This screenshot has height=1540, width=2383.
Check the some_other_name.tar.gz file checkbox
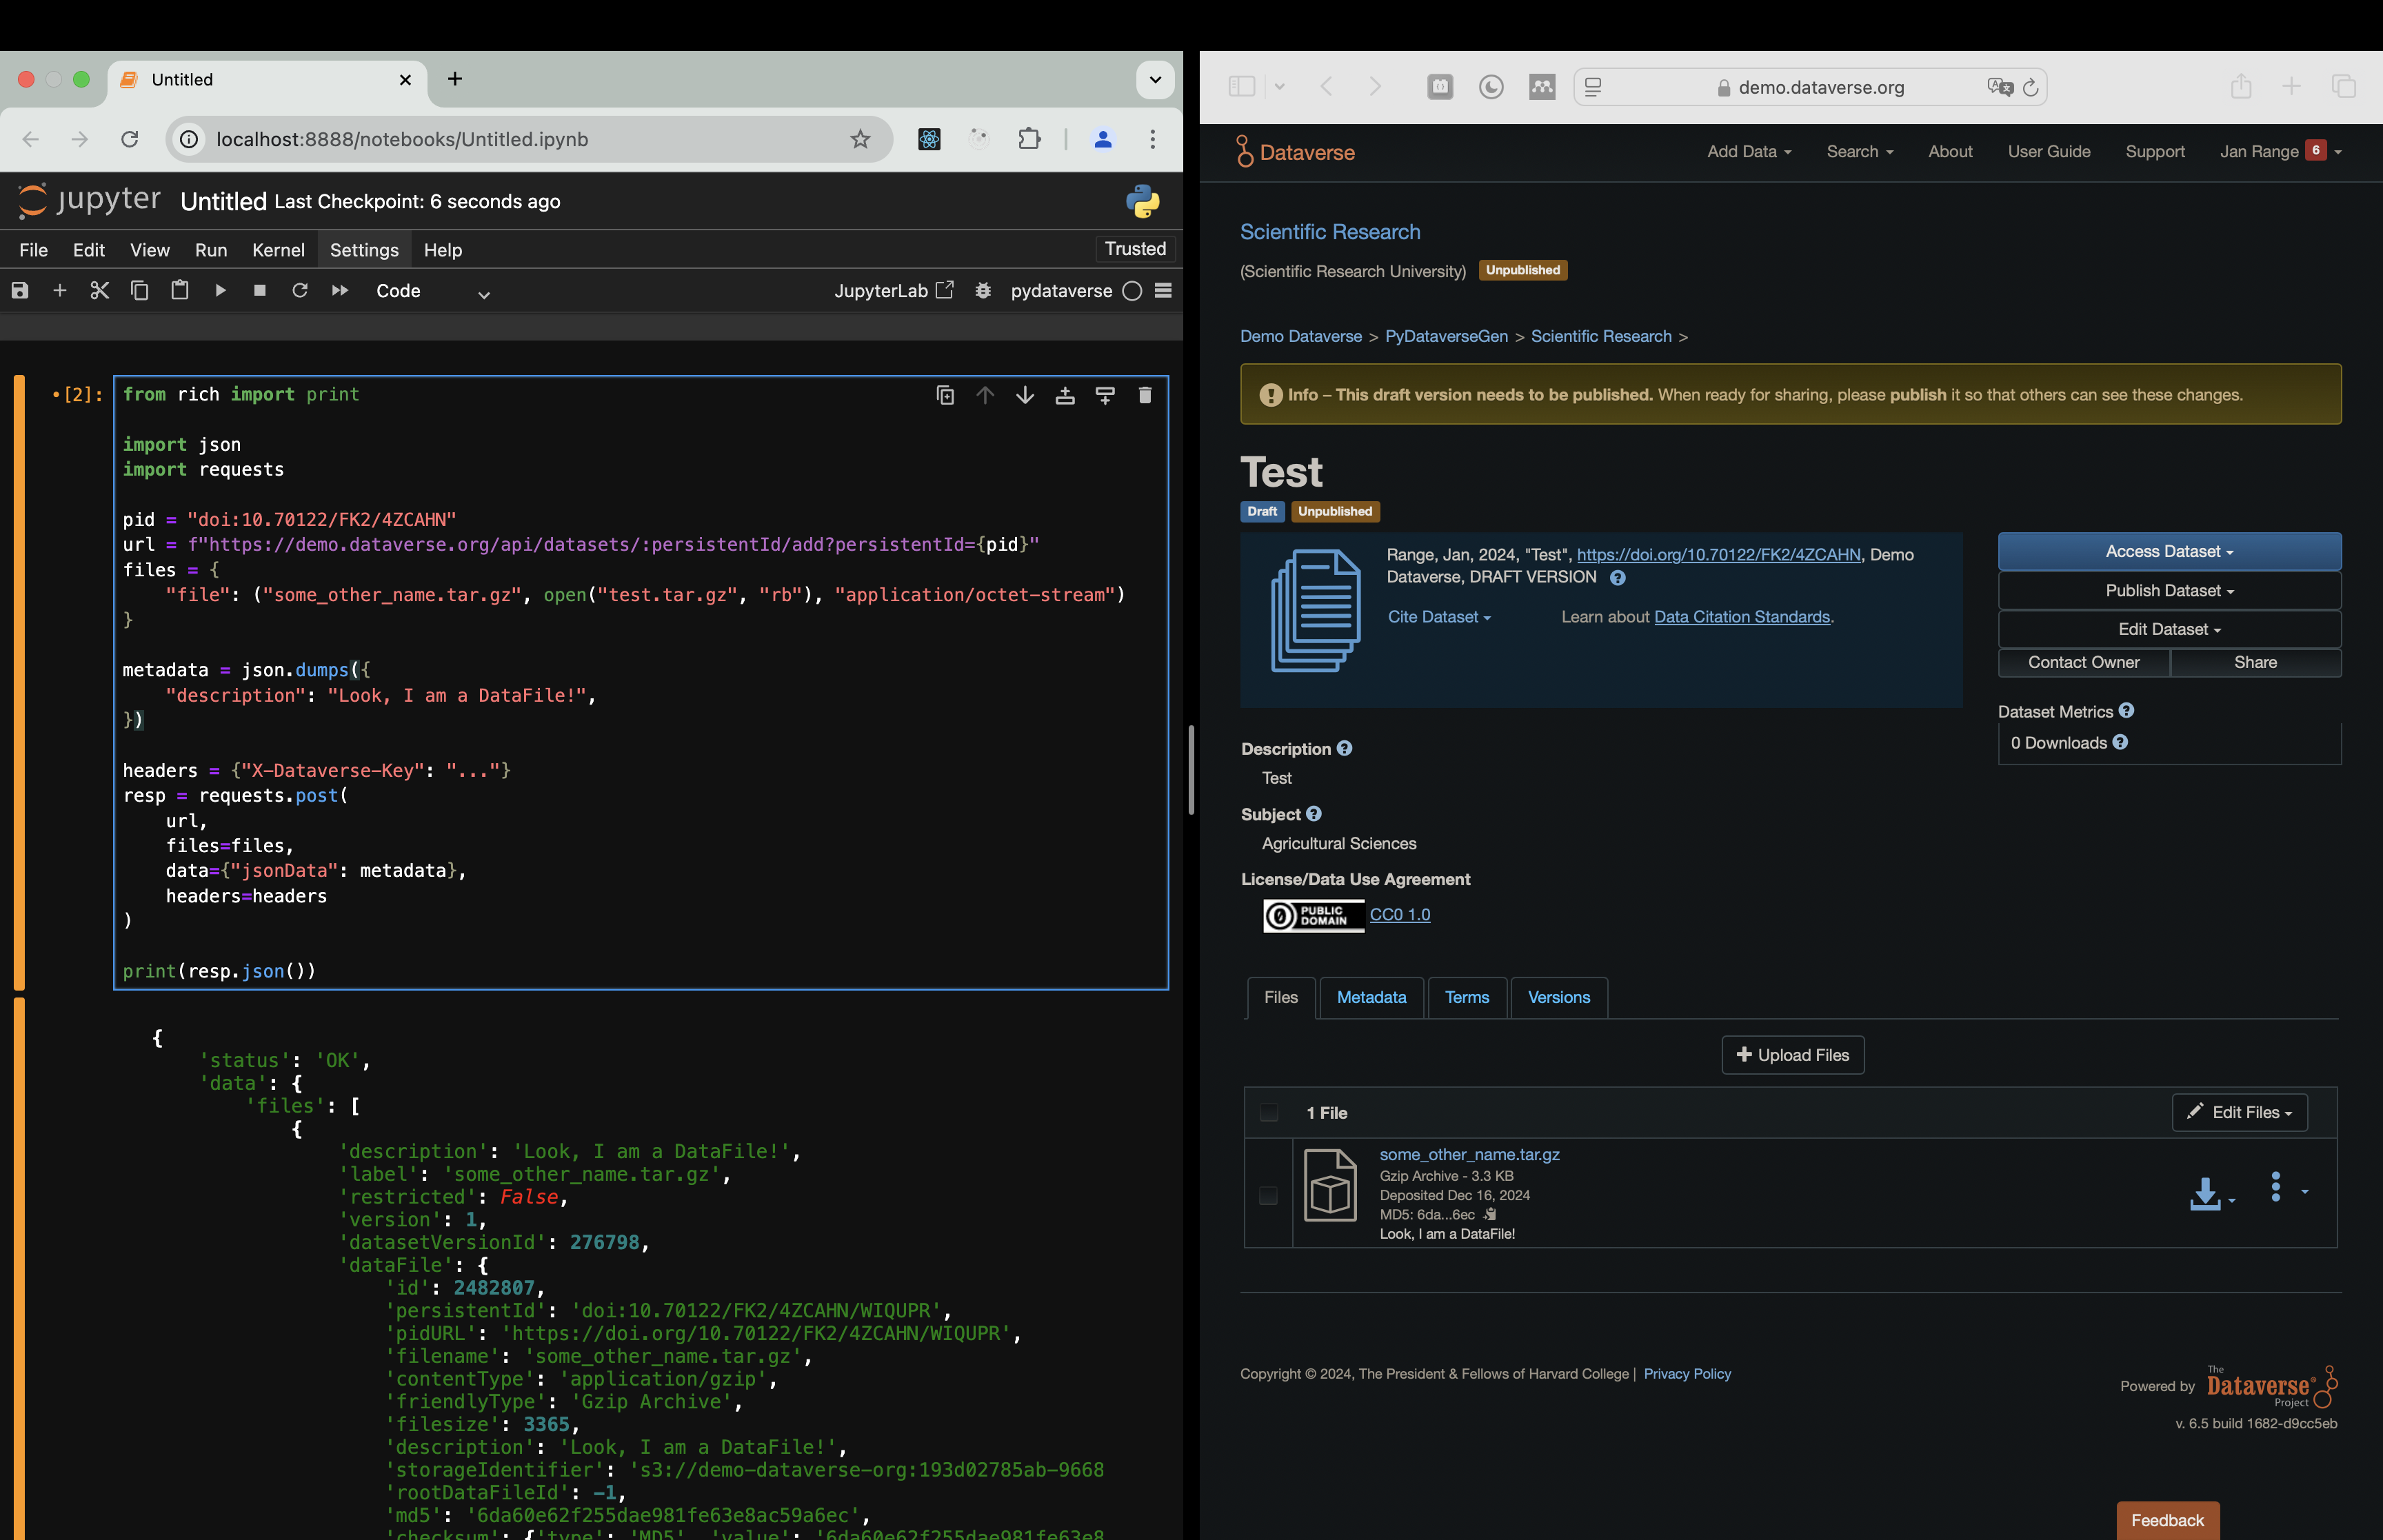(x=1268, y=1195)
